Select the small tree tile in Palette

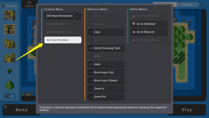pyautogui.click(x=9, y=71)
